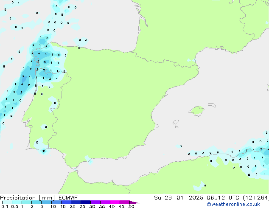
Task: Click the ECMWF model label
Action: click(66, 198)
